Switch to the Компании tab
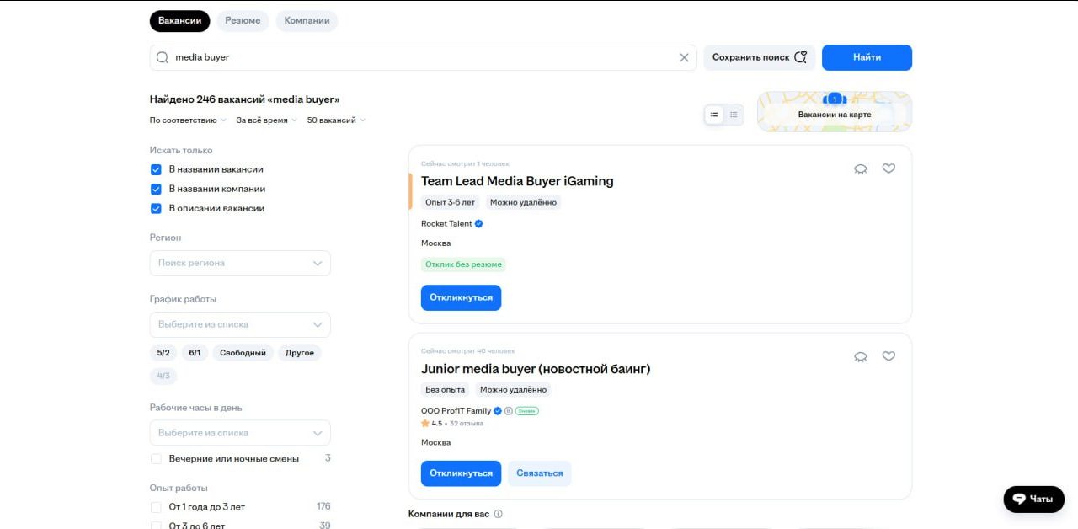The image size is (1078, 529). pos(307,21)
